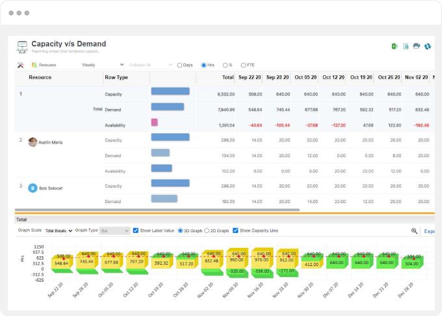Screen dimensions: 442x316
Task: Click the red -105.44 availability cell
Action: click(x=282, y=125)
